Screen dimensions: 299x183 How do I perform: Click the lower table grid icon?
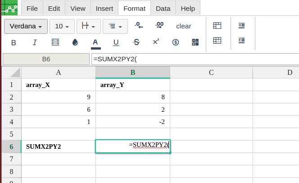coord(217,41)
